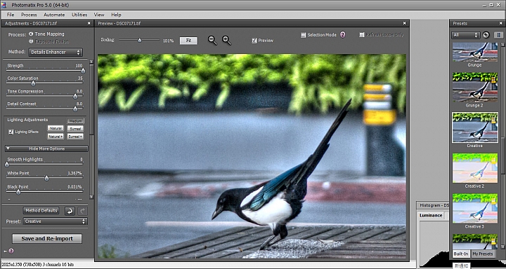The width and height of the screenshot is (506, 269).
Task: Click the undo arrow in Adjustments panel
Action: coord(70,211)
